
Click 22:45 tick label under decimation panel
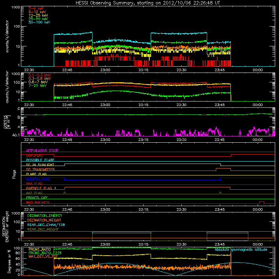[x=67, y=244]
